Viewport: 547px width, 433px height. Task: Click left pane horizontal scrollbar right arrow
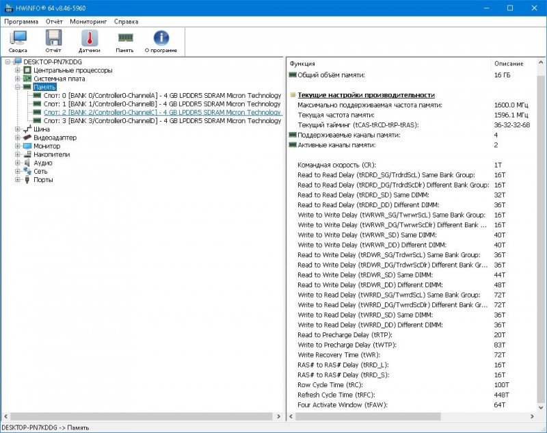[278, 417]
